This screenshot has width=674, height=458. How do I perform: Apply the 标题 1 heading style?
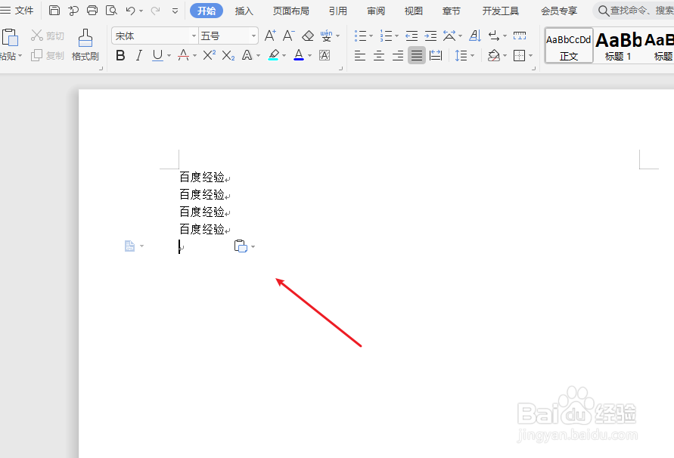(618, 46)
